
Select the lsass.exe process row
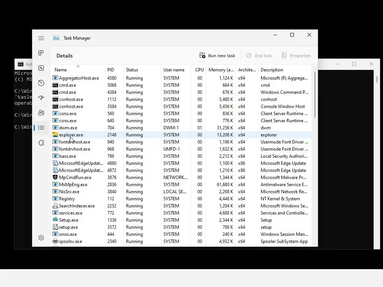181,156
